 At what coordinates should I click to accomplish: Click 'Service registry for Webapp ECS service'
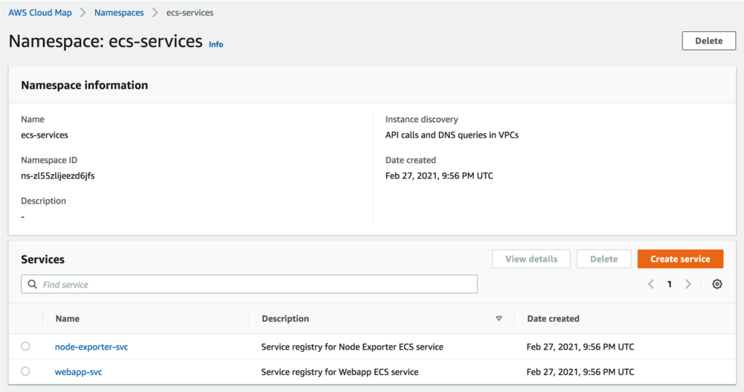point(340,372)
